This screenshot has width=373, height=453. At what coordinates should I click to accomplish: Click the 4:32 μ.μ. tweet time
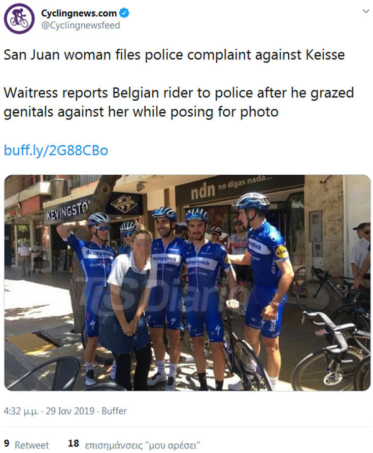[x=22, y=410]
